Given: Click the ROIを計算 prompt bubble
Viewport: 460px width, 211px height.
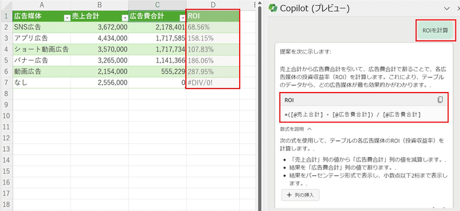Looking at the screenshot, I should point(435,30).
